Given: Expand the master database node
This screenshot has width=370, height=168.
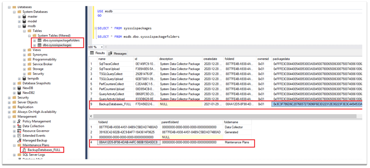Looking at the screenshot, I should click(x=19, y=17).
